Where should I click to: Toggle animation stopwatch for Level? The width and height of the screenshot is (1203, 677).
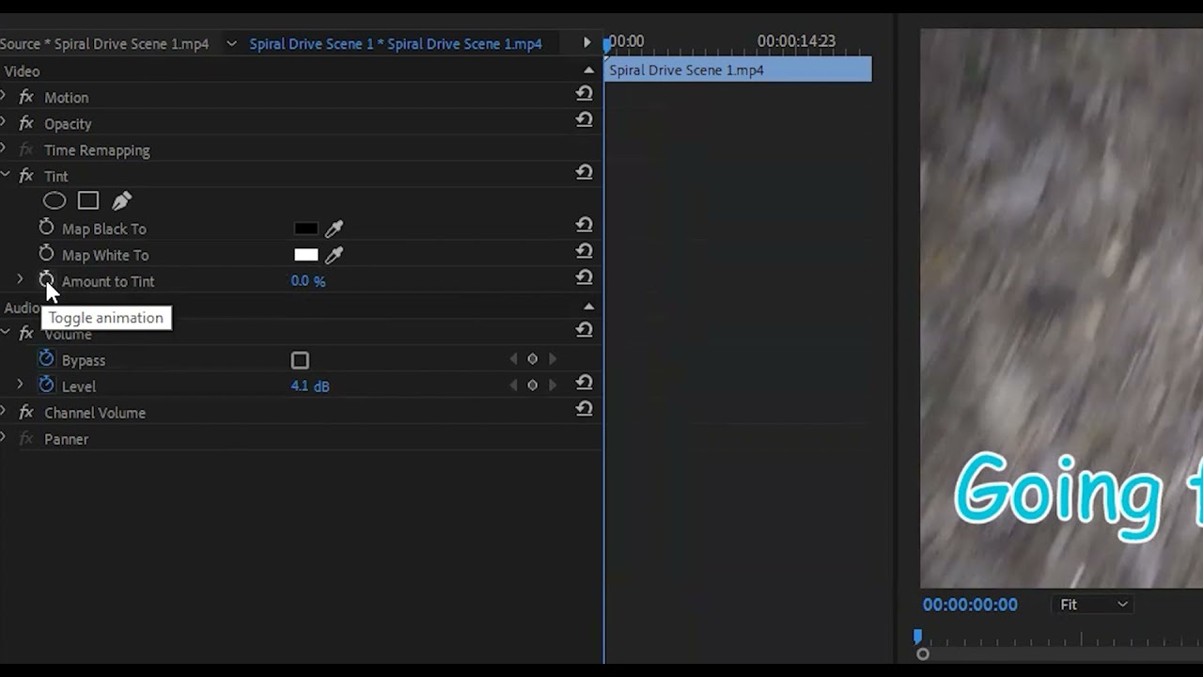click(x=46, y=386)
